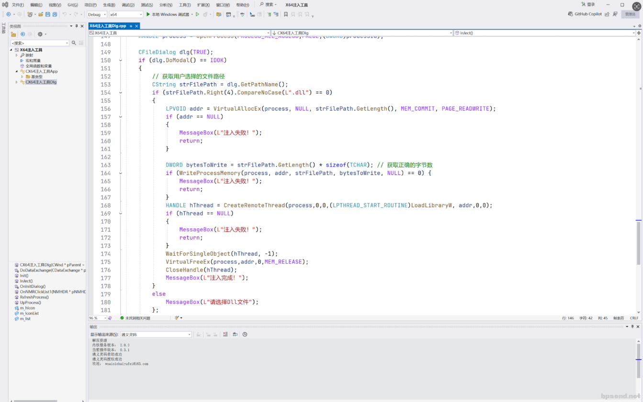Screen dimensions: 643x402
Task: Click the 管理员 badge button
Action: click(x=630, y=14)
